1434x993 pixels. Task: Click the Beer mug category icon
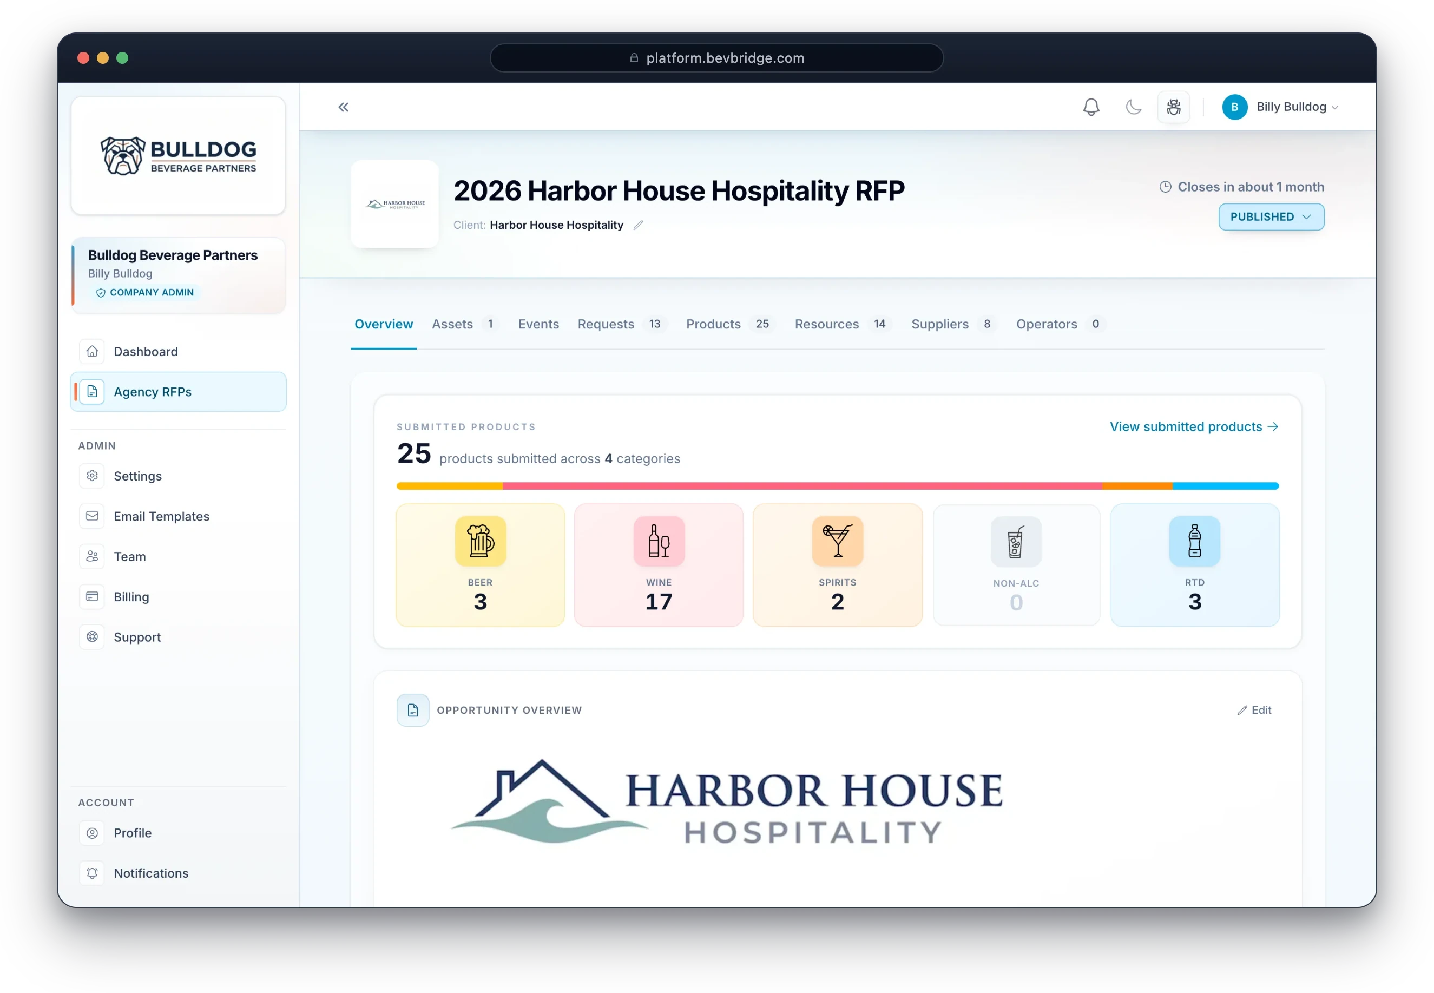[x=481, y=541]
